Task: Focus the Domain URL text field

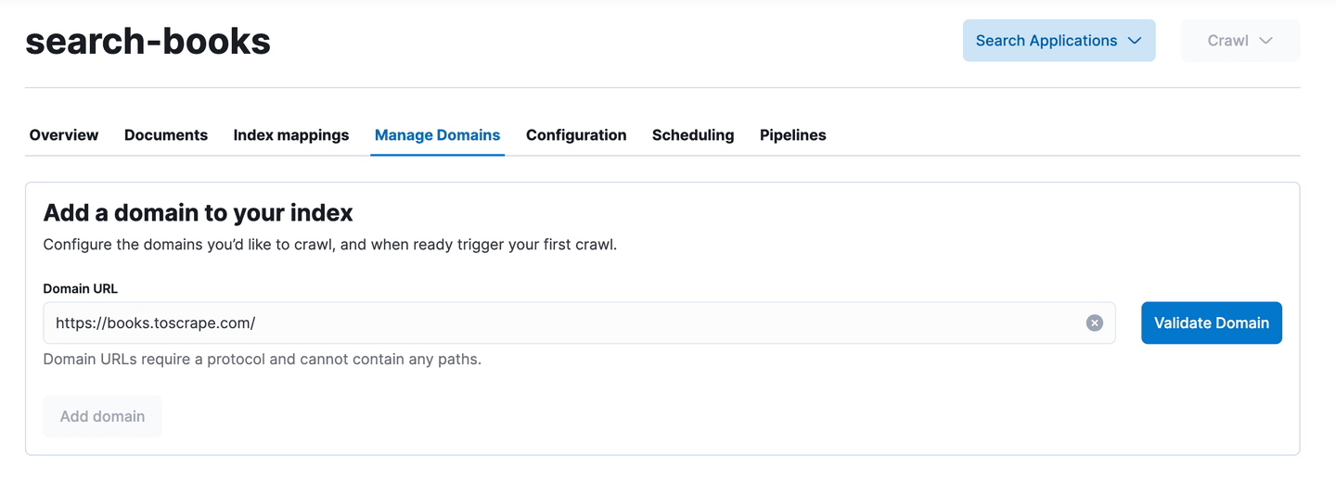Action: tap(557, 323)
